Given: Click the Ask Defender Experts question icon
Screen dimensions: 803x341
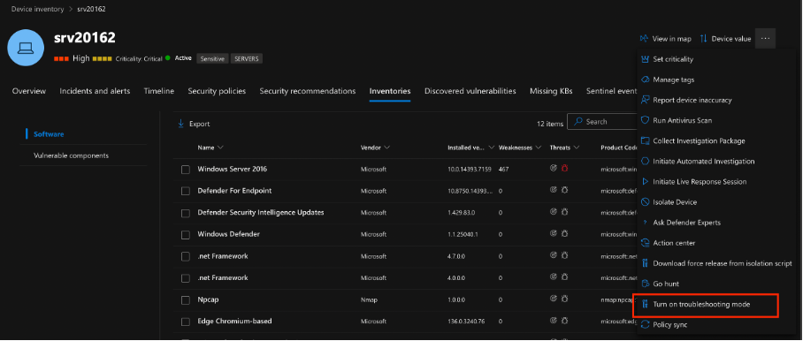Looking at the screenshot, I should (x=646, y=223).
